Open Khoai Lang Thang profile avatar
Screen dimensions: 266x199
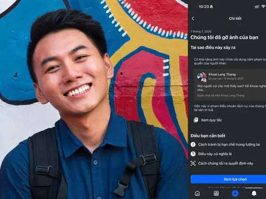tap(202, 77)
